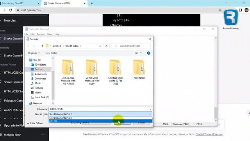Viewport: 250px width, 141px height.
Task: Create a New folder in dialog
Action: coord(51,53)
